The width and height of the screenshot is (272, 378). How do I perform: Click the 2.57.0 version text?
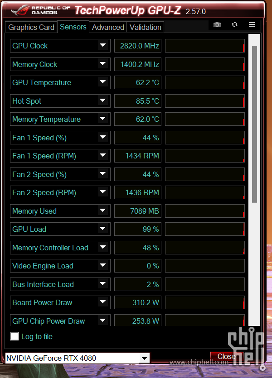[x=195, y=11]
